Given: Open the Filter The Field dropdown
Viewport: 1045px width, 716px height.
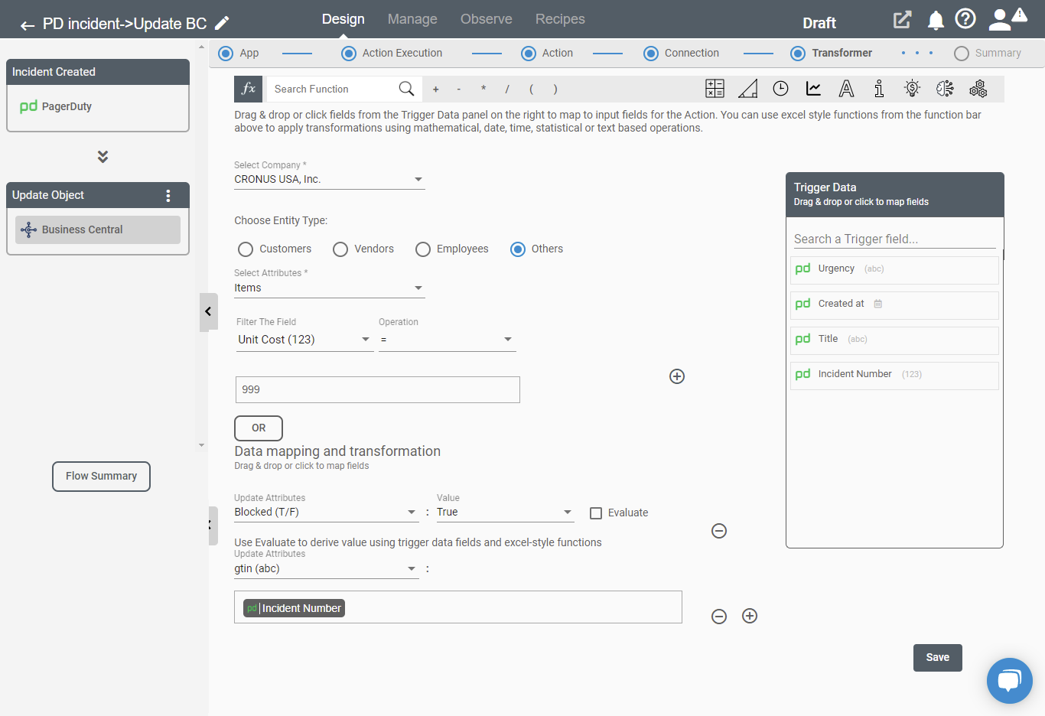Looking at the screenshot, I should [304, 340].
